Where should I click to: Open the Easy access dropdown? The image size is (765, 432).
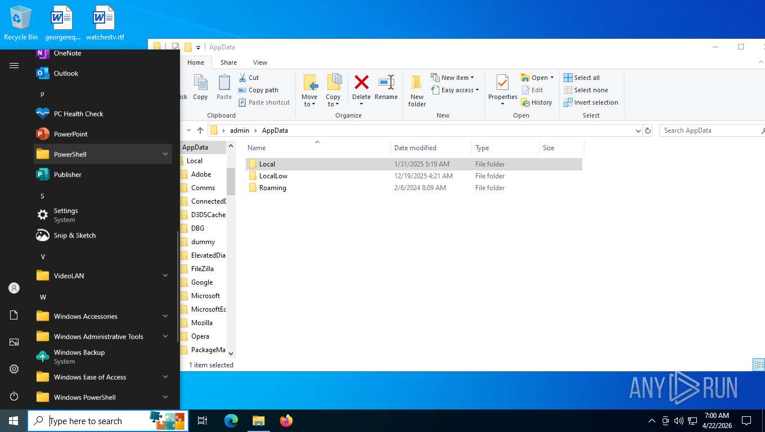455,90
